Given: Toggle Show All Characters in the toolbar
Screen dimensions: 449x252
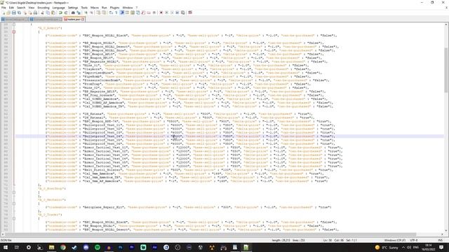Looking at the screenshot, I should point(116,13).
